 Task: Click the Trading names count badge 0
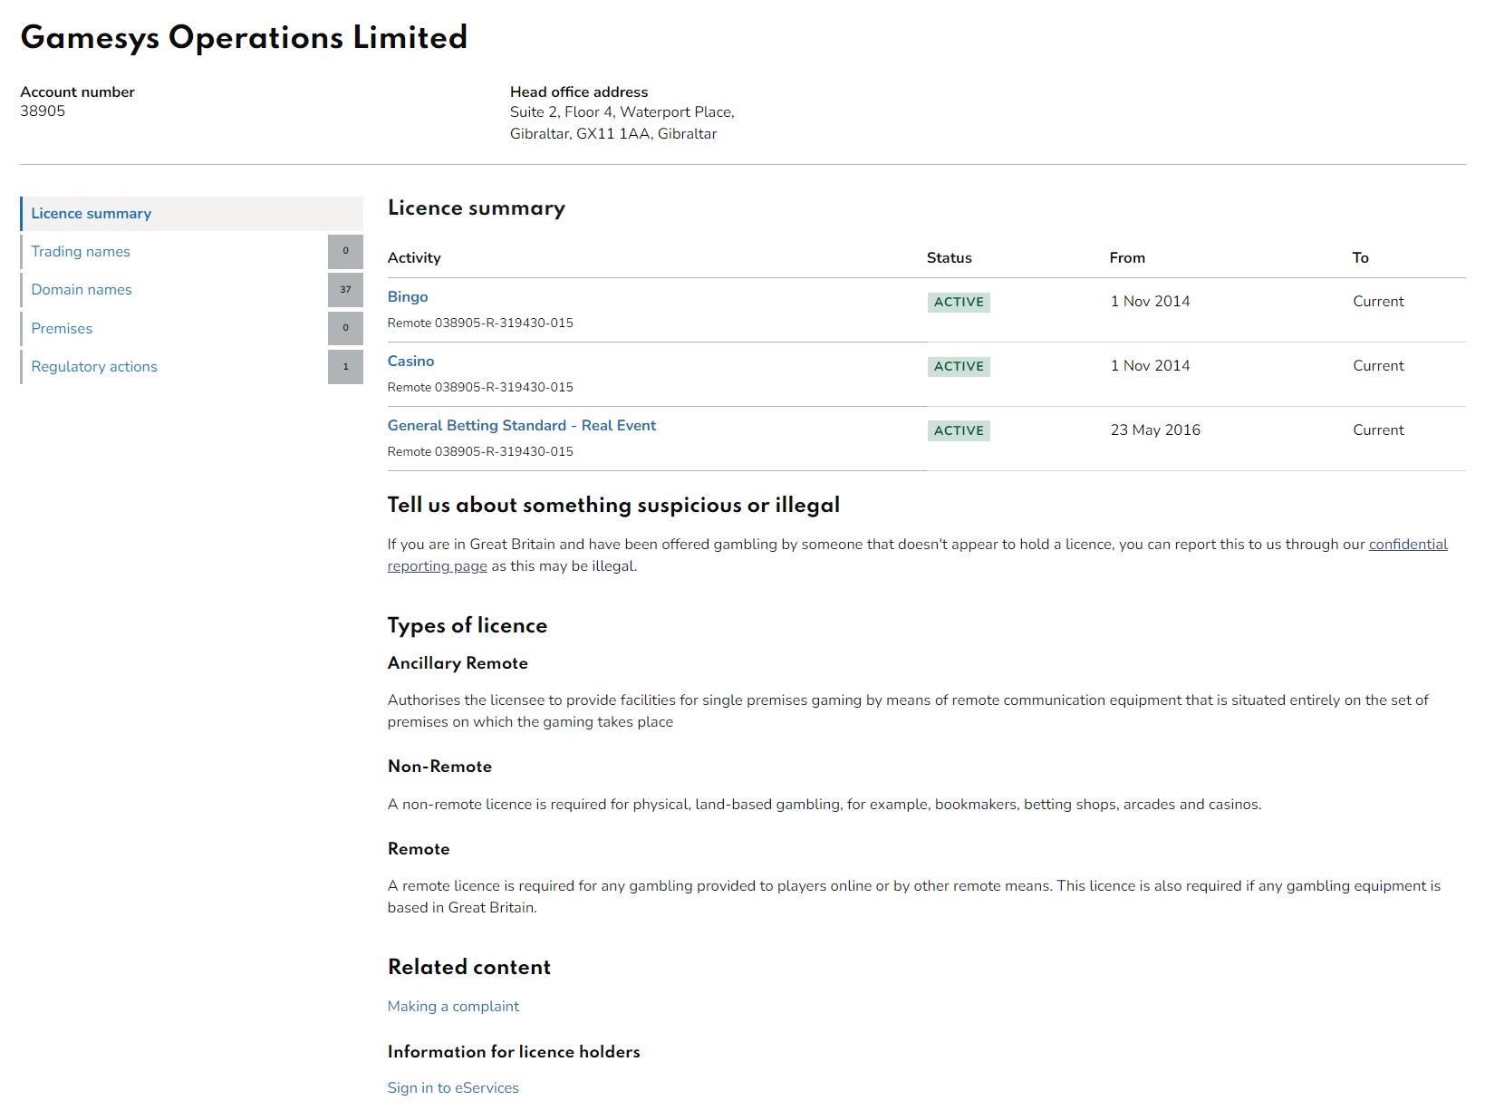click(x=345, y=252)
